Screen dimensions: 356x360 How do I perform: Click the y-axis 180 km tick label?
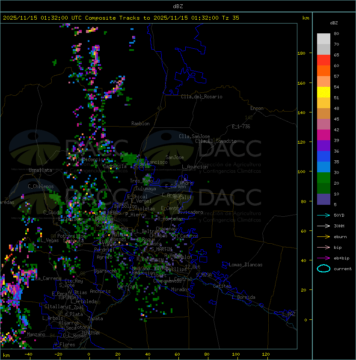(x=301, y=53)
